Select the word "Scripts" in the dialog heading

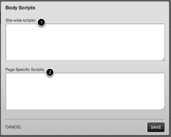coord(27,8)
